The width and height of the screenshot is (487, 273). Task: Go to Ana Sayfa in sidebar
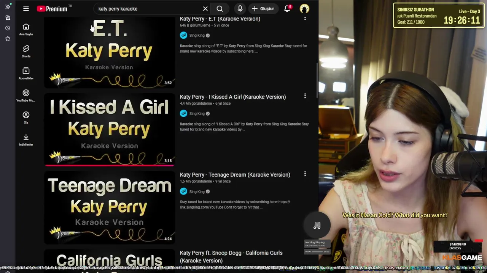point(26,29)
